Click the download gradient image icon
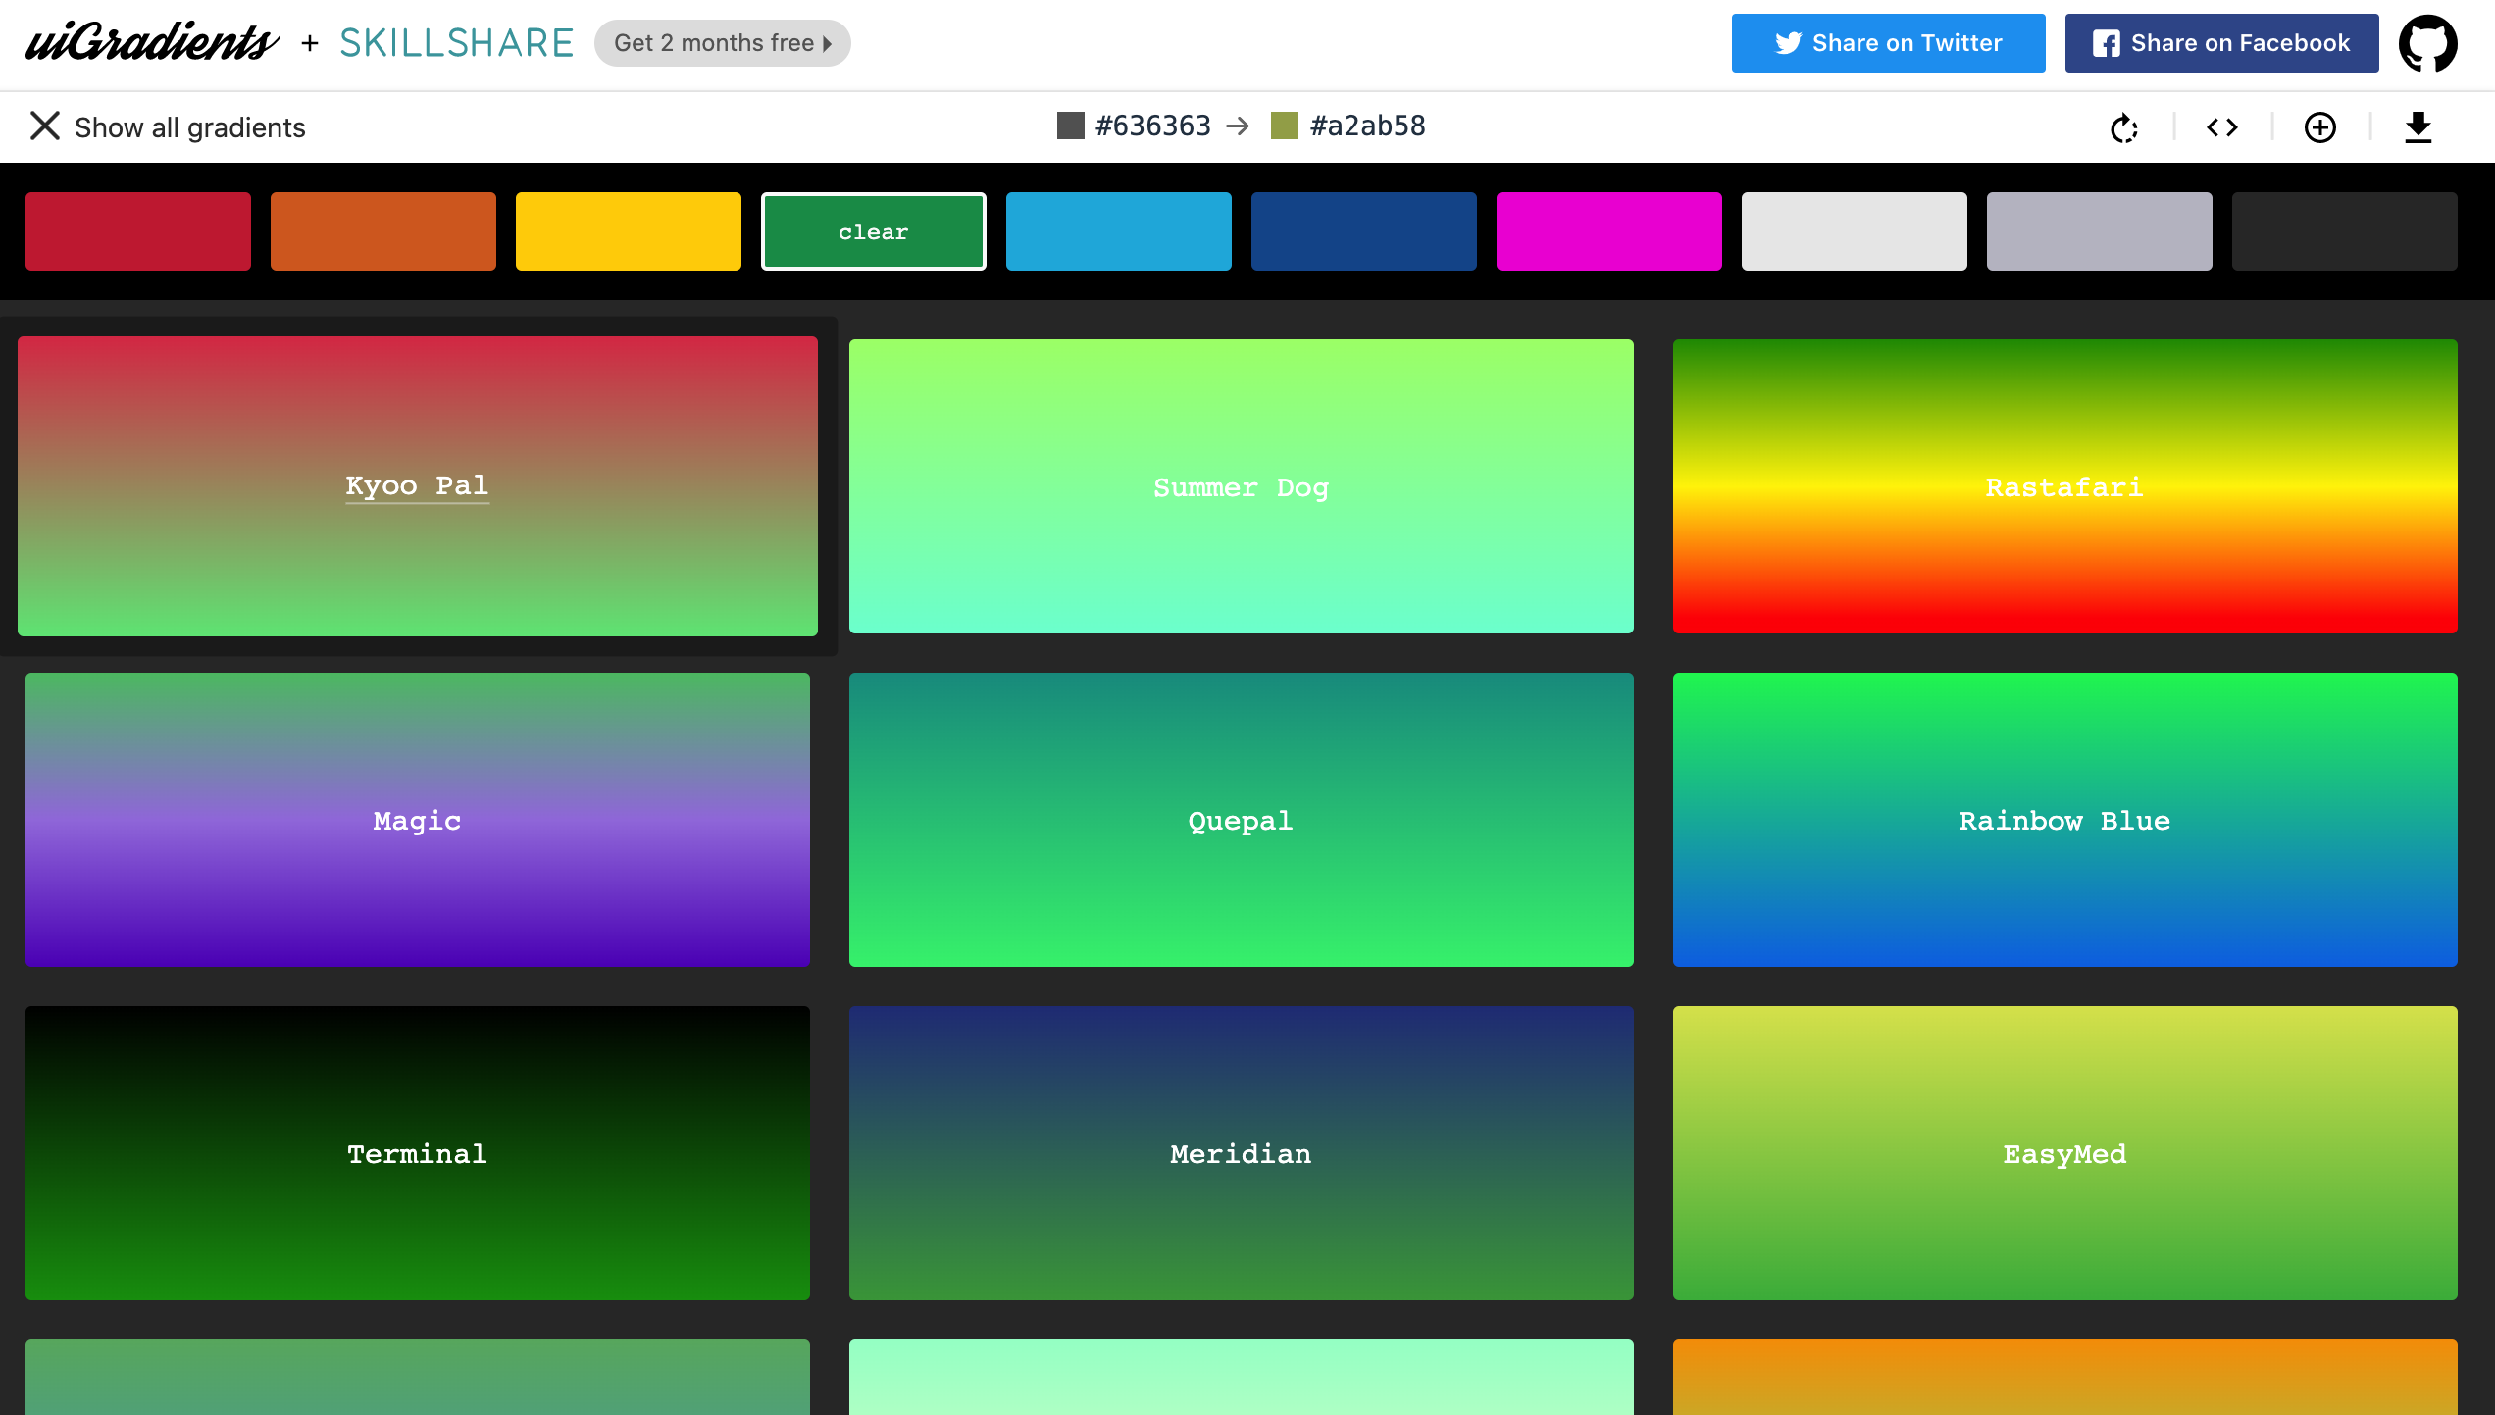 pos(2419,127)
